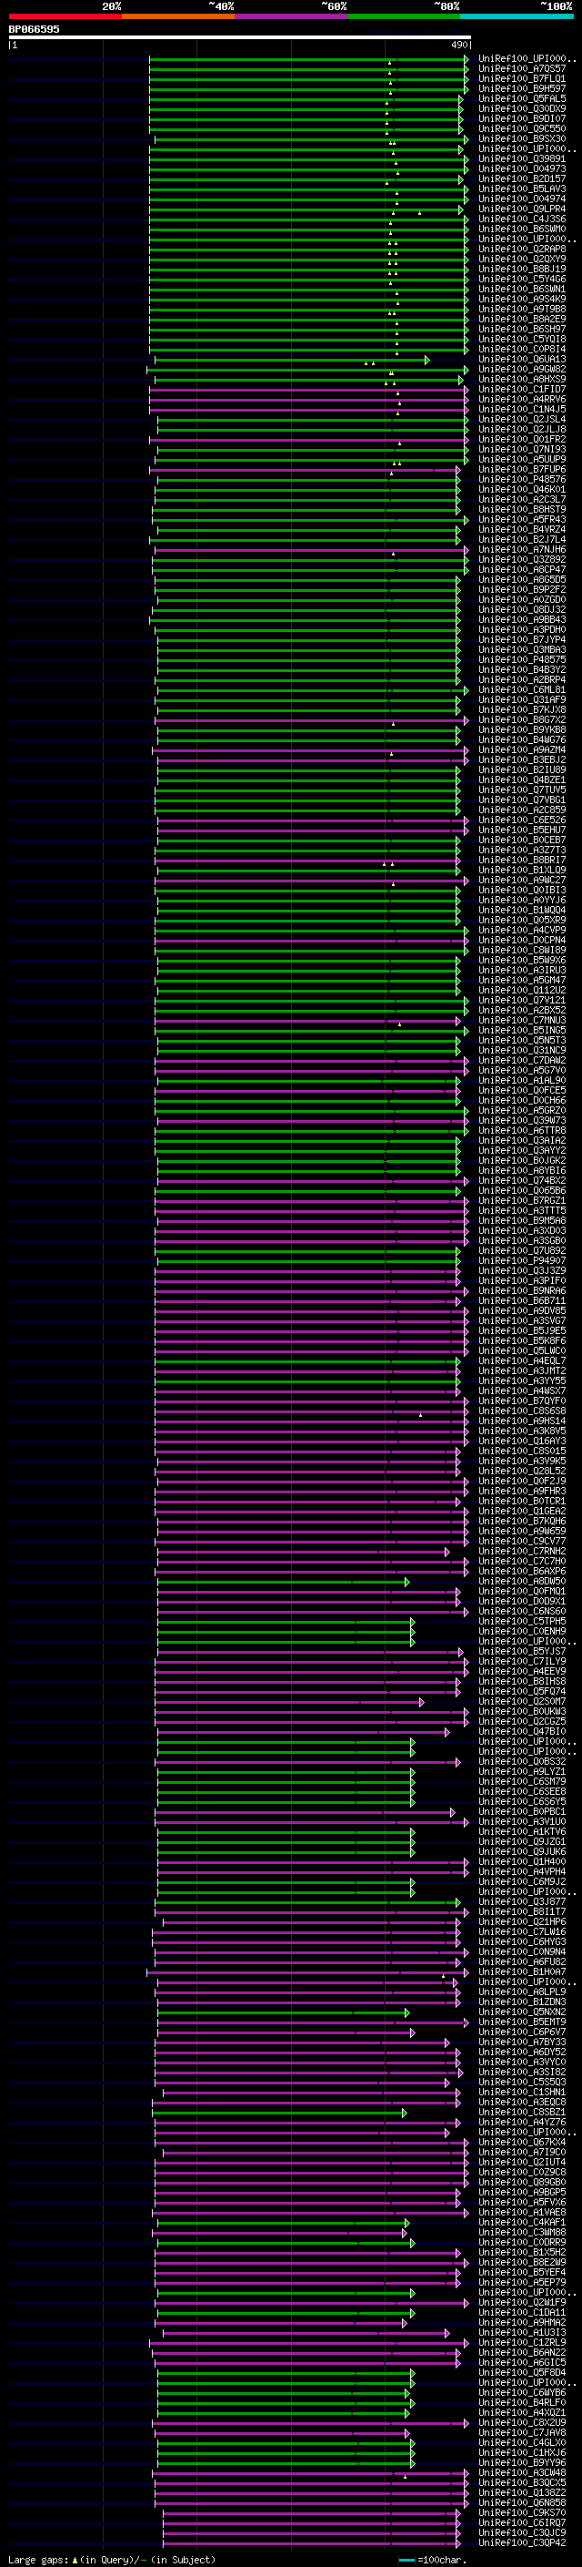Click the BP066595 query name

34,30
